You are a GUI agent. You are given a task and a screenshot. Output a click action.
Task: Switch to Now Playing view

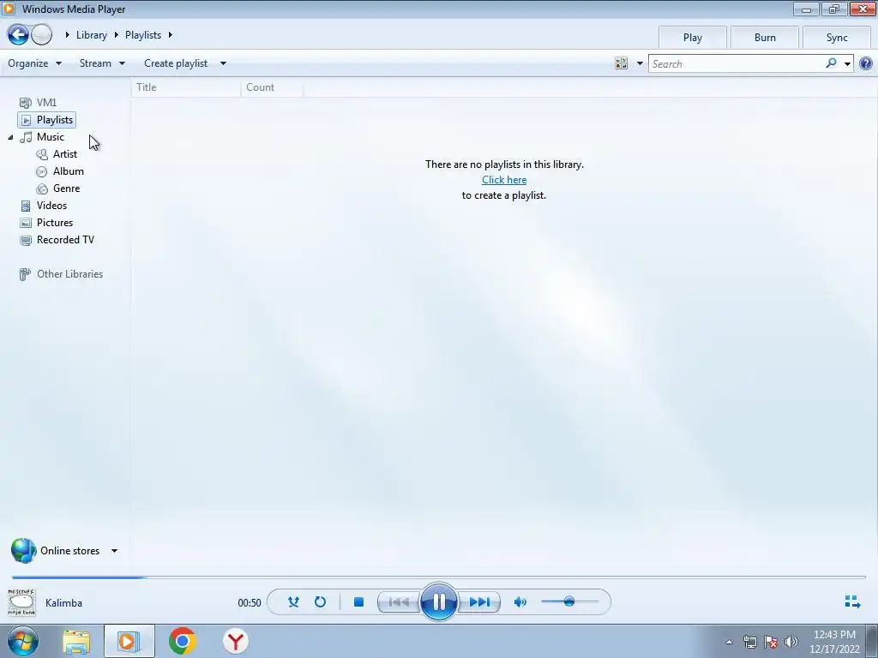coord(852,601)
